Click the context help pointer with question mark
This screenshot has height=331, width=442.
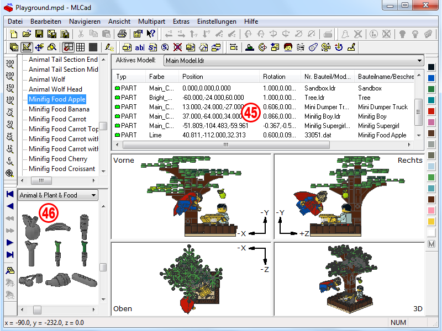coord(151,34)
